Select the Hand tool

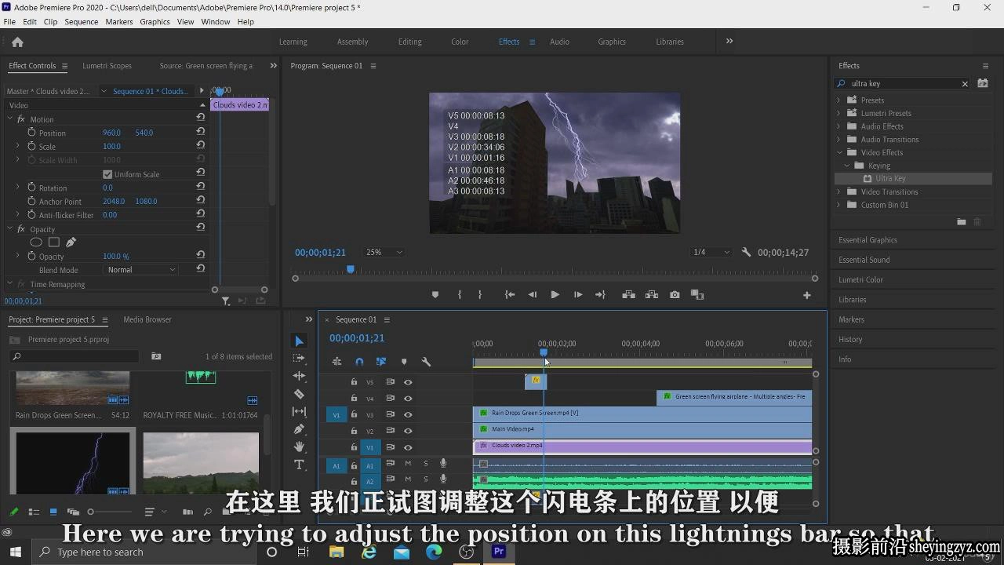point(299,447)
